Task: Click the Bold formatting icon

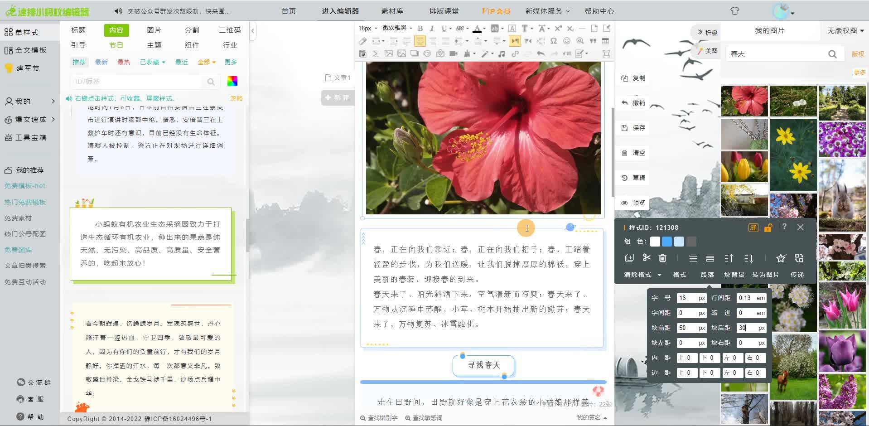Action: pos(420,29)
